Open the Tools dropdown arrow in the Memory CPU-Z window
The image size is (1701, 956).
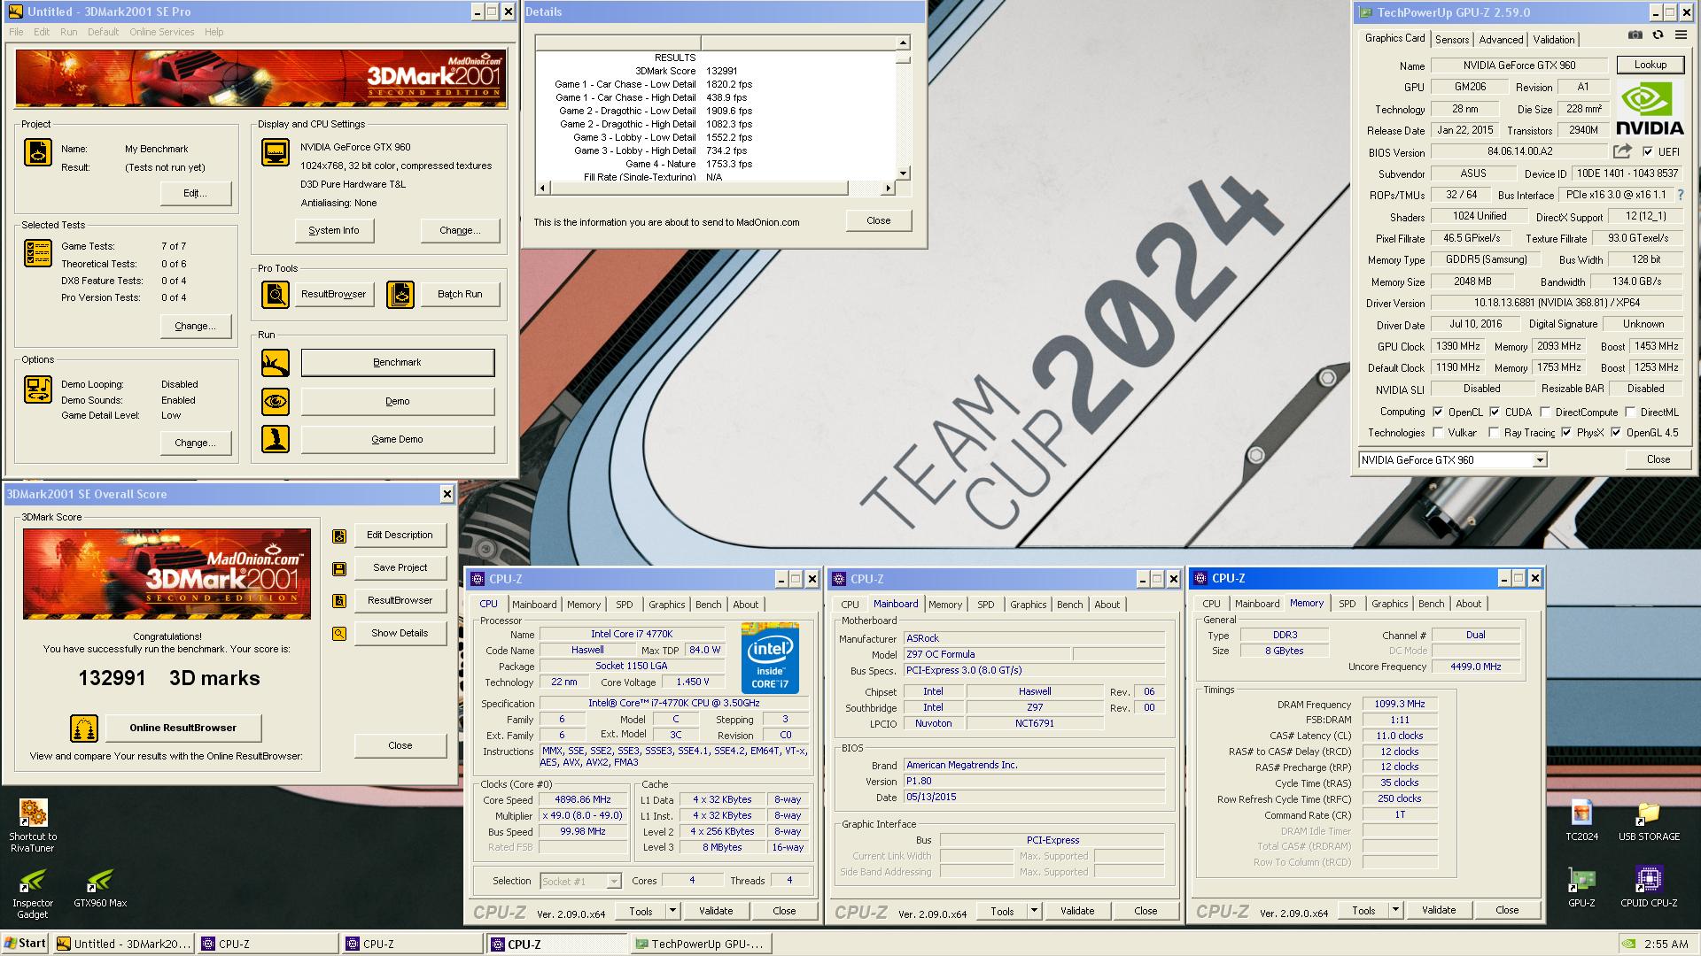click(x=1395, y=909)
